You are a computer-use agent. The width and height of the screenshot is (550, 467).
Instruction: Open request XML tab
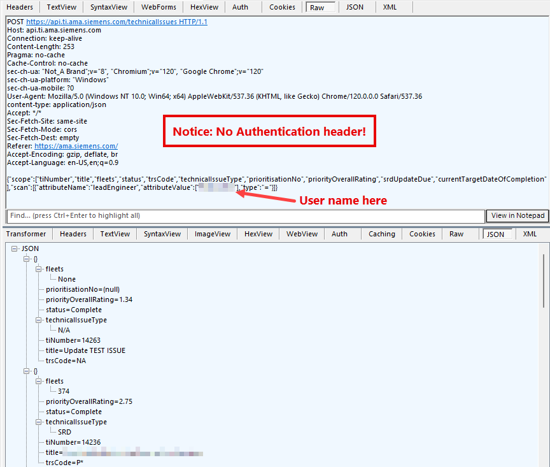pos(390,7)
